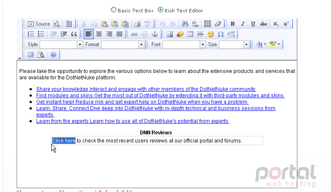Click the Print icon
Image resolution: width=331 pixels, height=192 pixels.
point(137,24)
